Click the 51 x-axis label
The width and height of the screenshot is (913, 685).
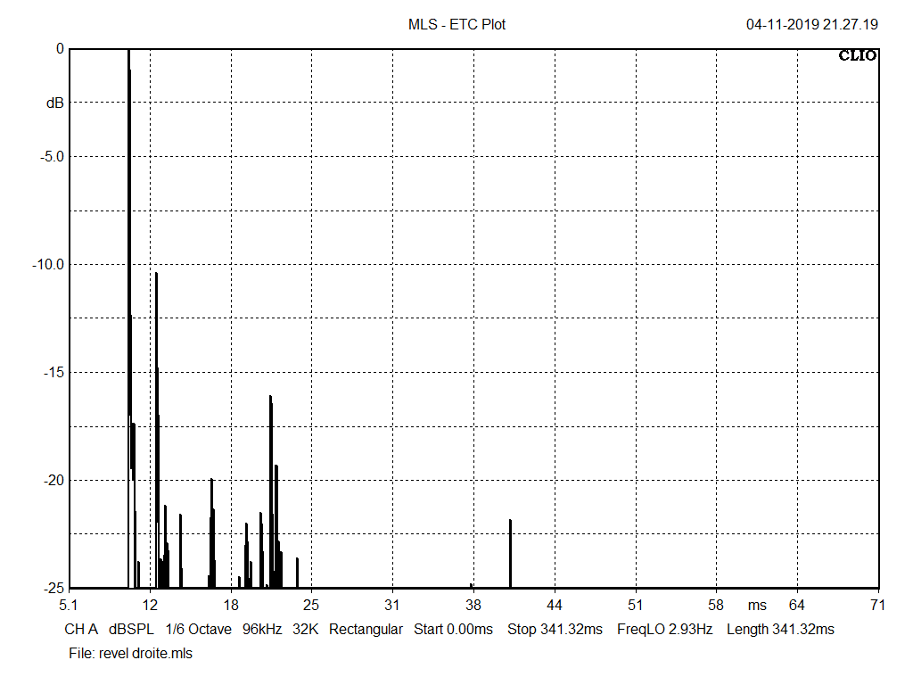[x=635, y=606]
